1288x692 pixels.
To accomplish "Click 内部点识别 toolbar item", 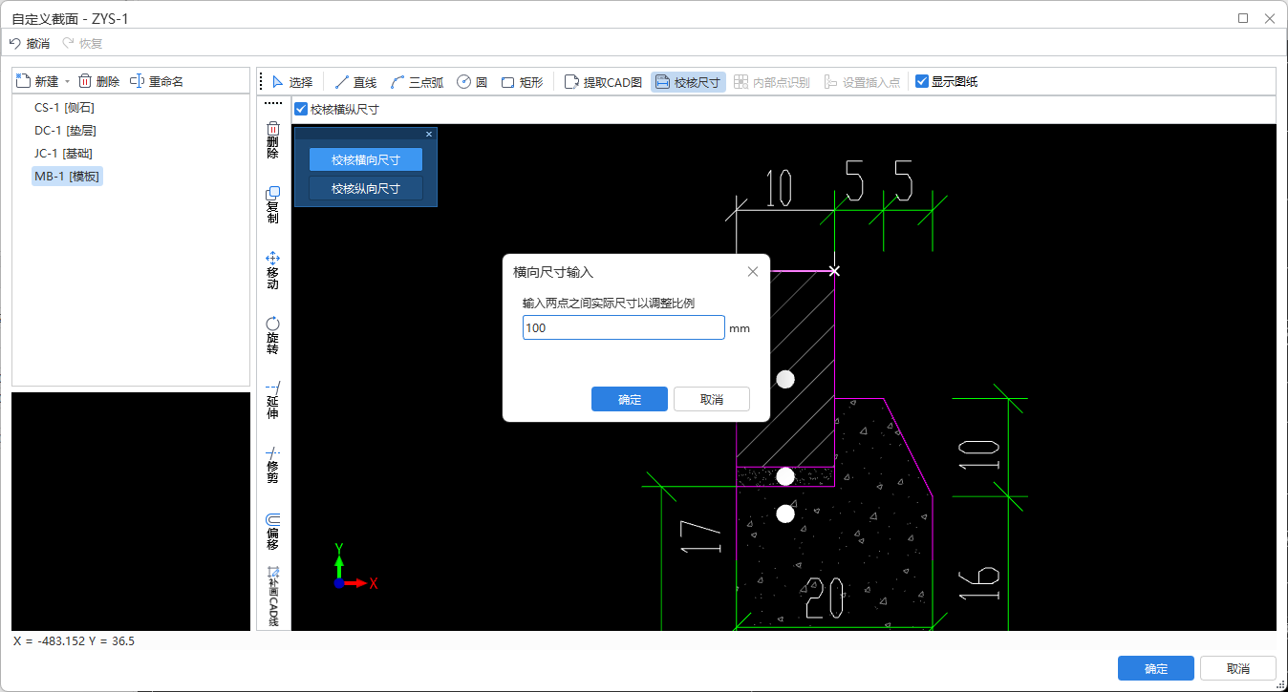I will point(771,82).
